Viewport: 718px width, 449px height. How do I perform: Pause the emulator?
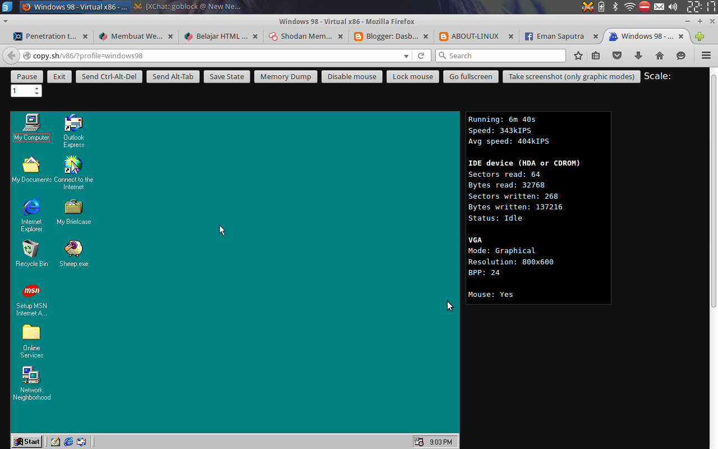[x=27, y=76]
